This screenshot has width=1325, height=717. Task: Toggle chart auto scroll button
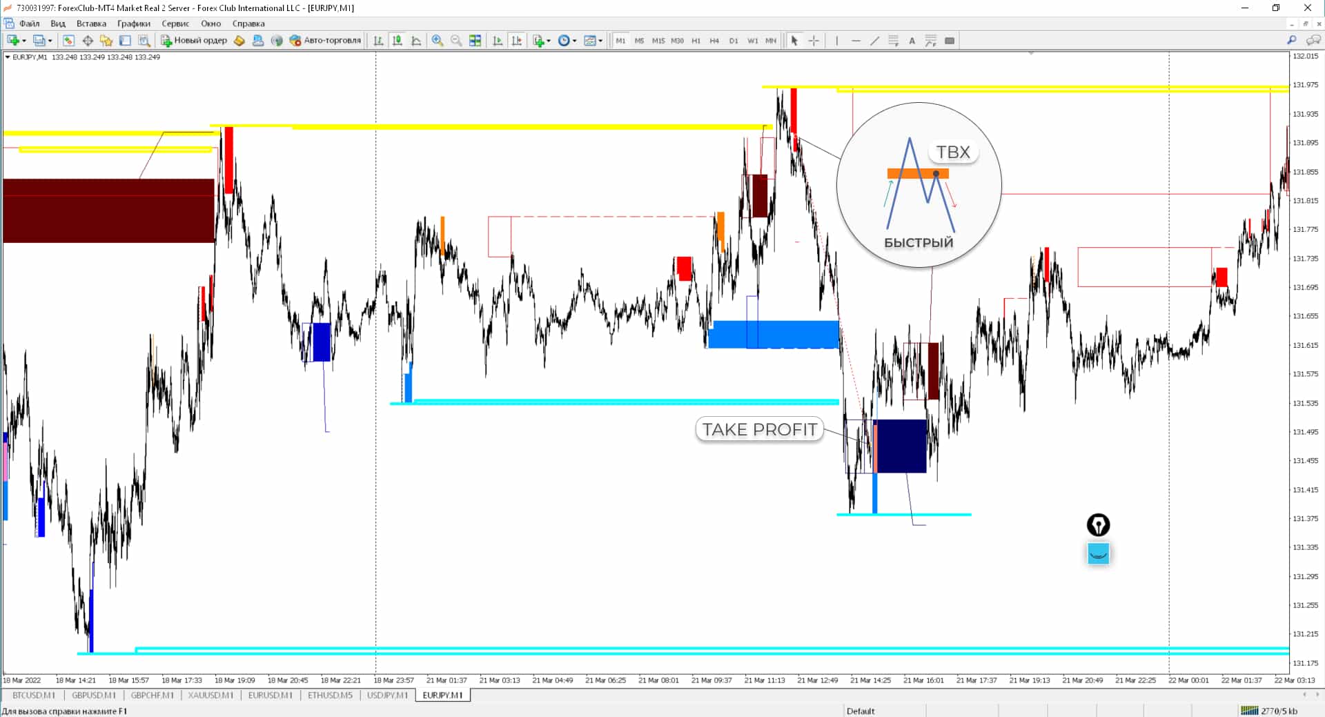[498, 41]
